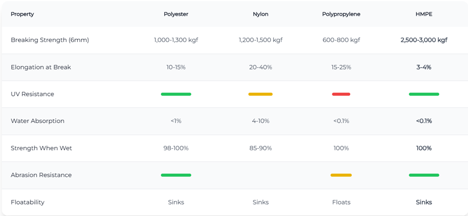Click Polypropylene's yellow Abrasion Resistance bar
This screenshot has height=216, width=468.
point(341,175)
